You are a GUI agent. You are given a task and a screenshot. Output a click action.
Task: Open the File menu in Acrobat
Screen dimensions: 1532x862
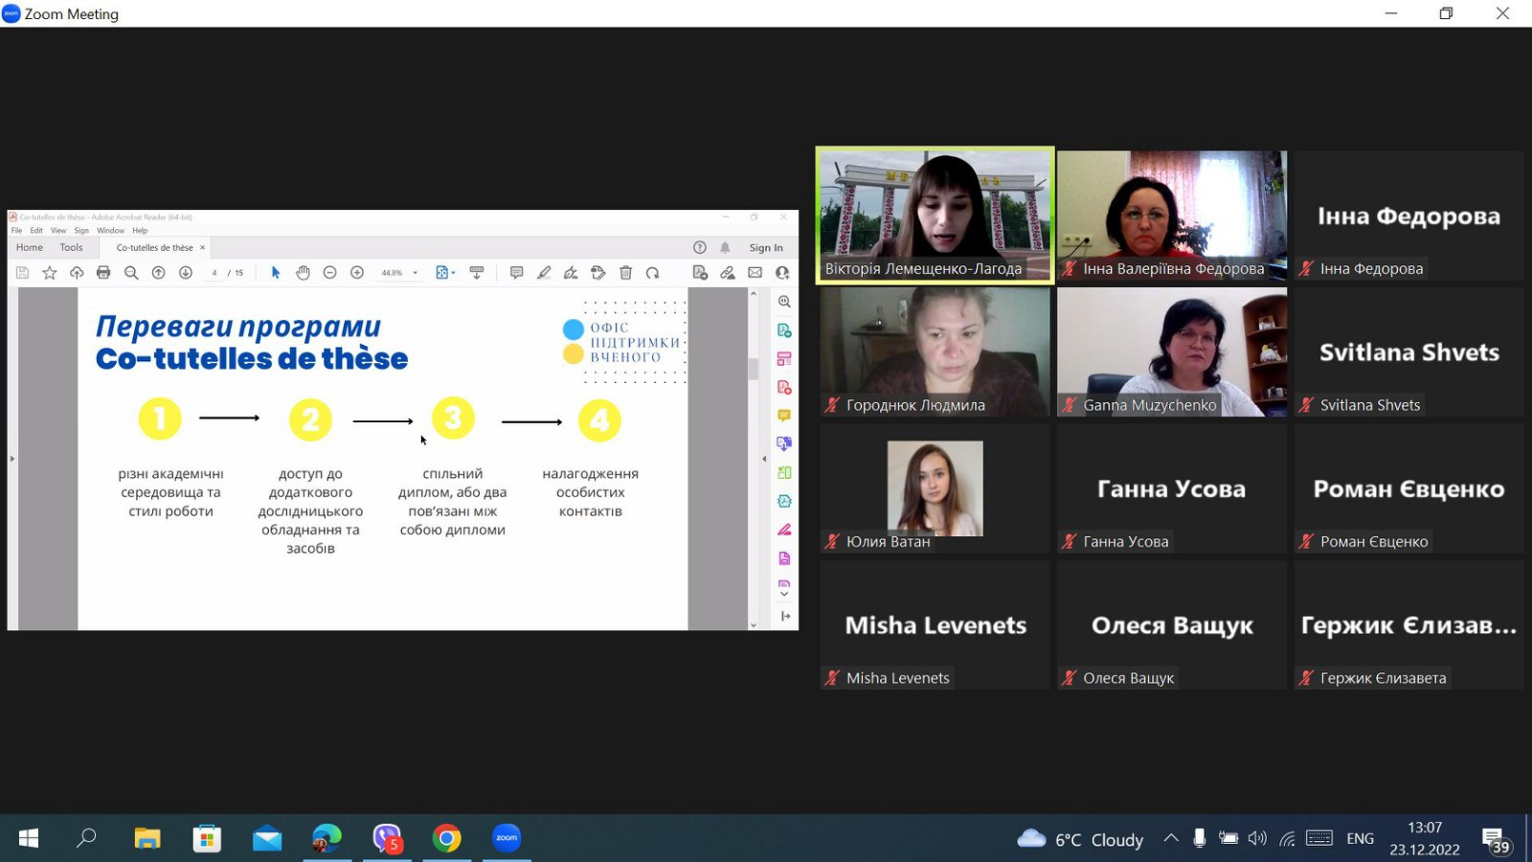coord(16,231)
